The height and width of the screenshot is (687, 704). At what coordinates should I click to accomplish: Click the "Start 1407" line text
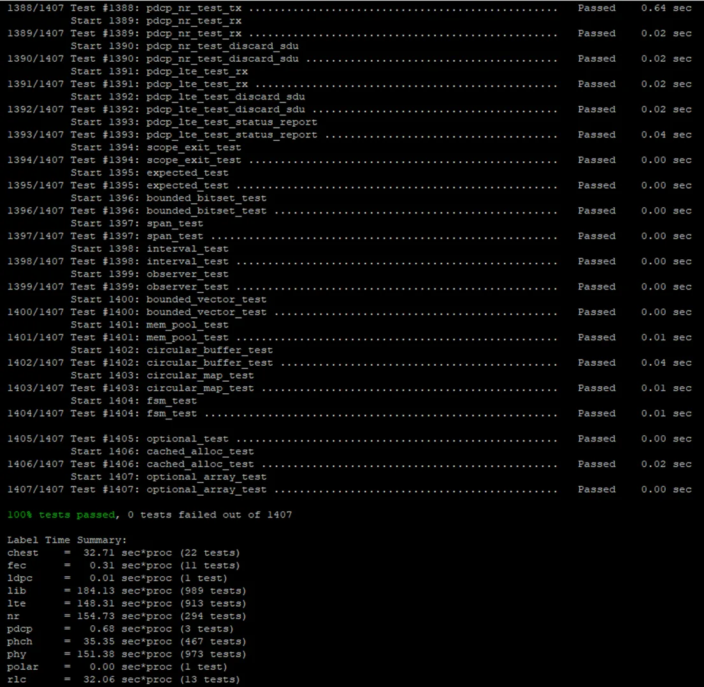pos(168,477)
